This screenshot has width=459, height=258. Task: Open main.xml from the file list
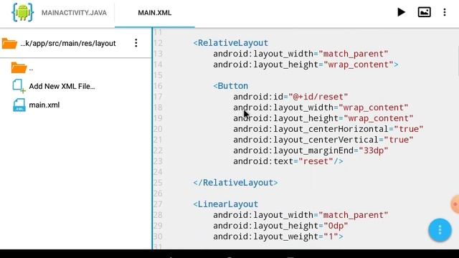pyautogui.click(x=44, y=105)
